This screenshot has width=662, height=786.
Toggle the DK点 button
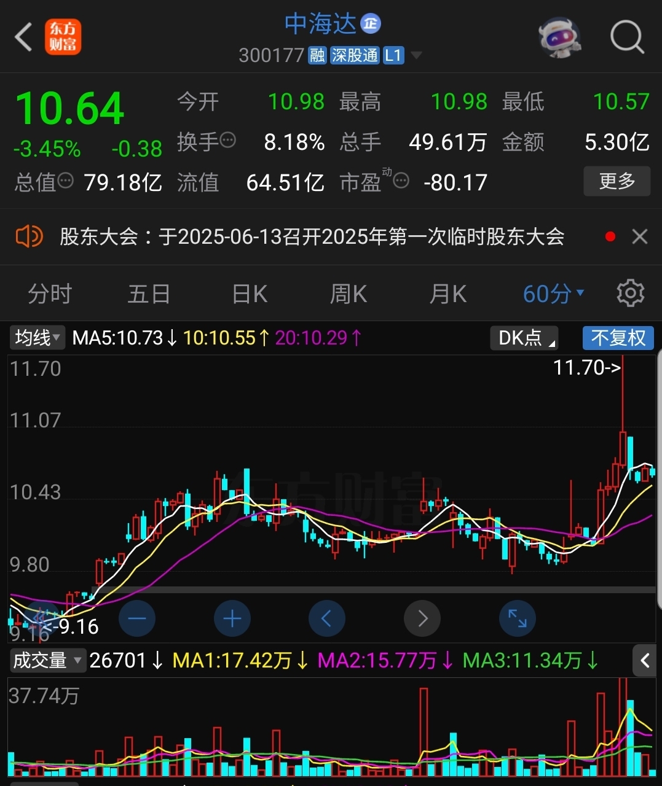coord(524,338)
